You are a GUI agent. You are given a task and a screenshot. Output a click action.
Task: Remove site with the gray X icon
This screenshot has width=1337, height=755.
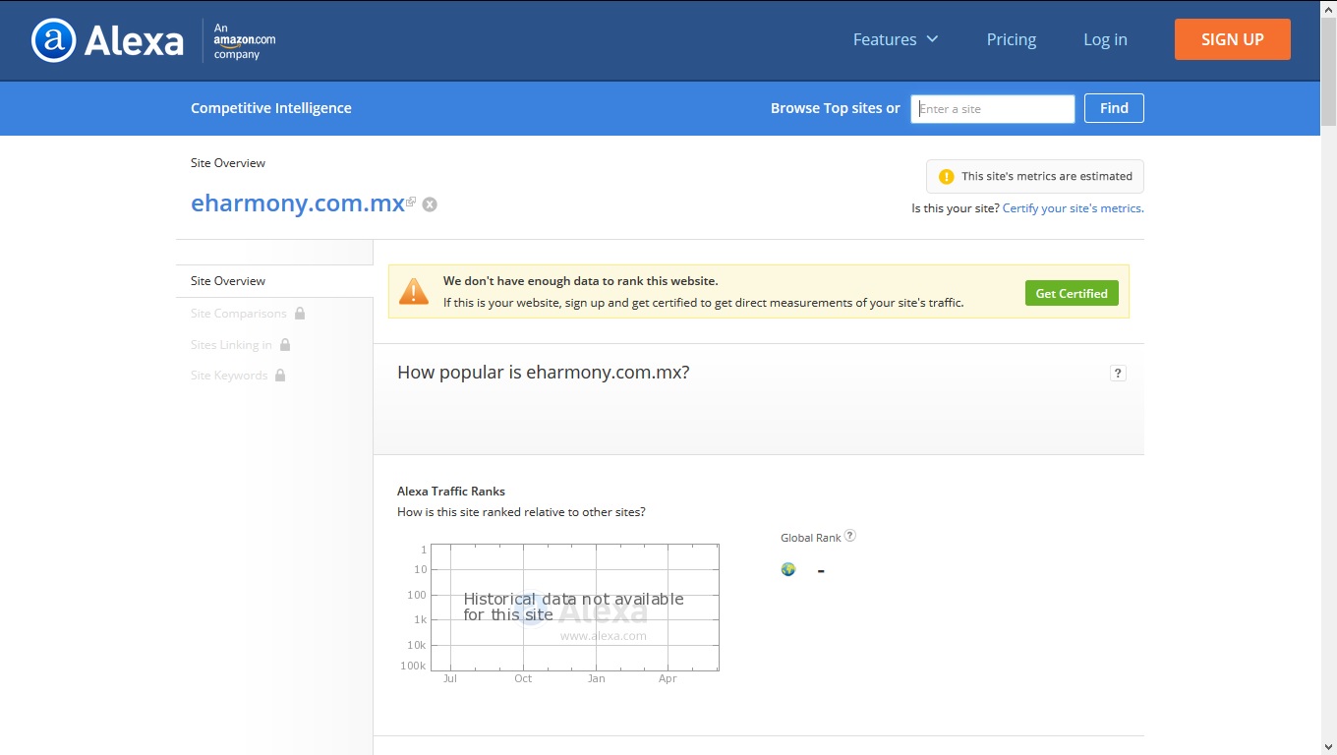point(430,204)
